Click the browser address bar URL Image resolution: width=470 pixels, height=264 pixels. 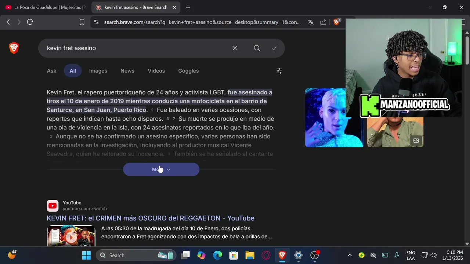202,22
